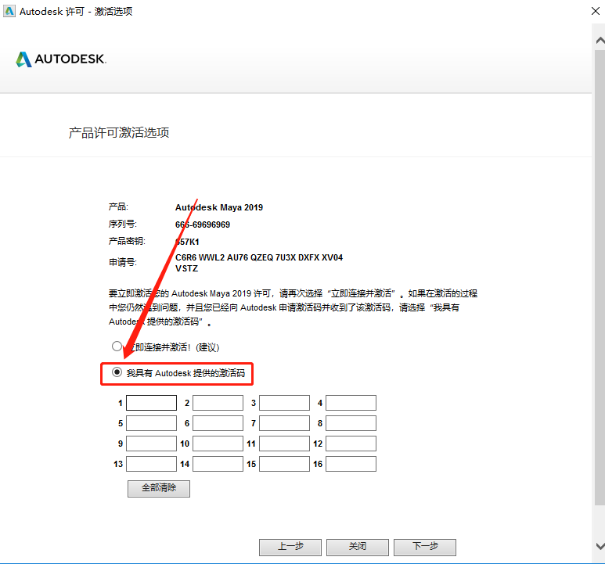Focus activation code field 4
The image size is (605, 564).
[351, 403]
